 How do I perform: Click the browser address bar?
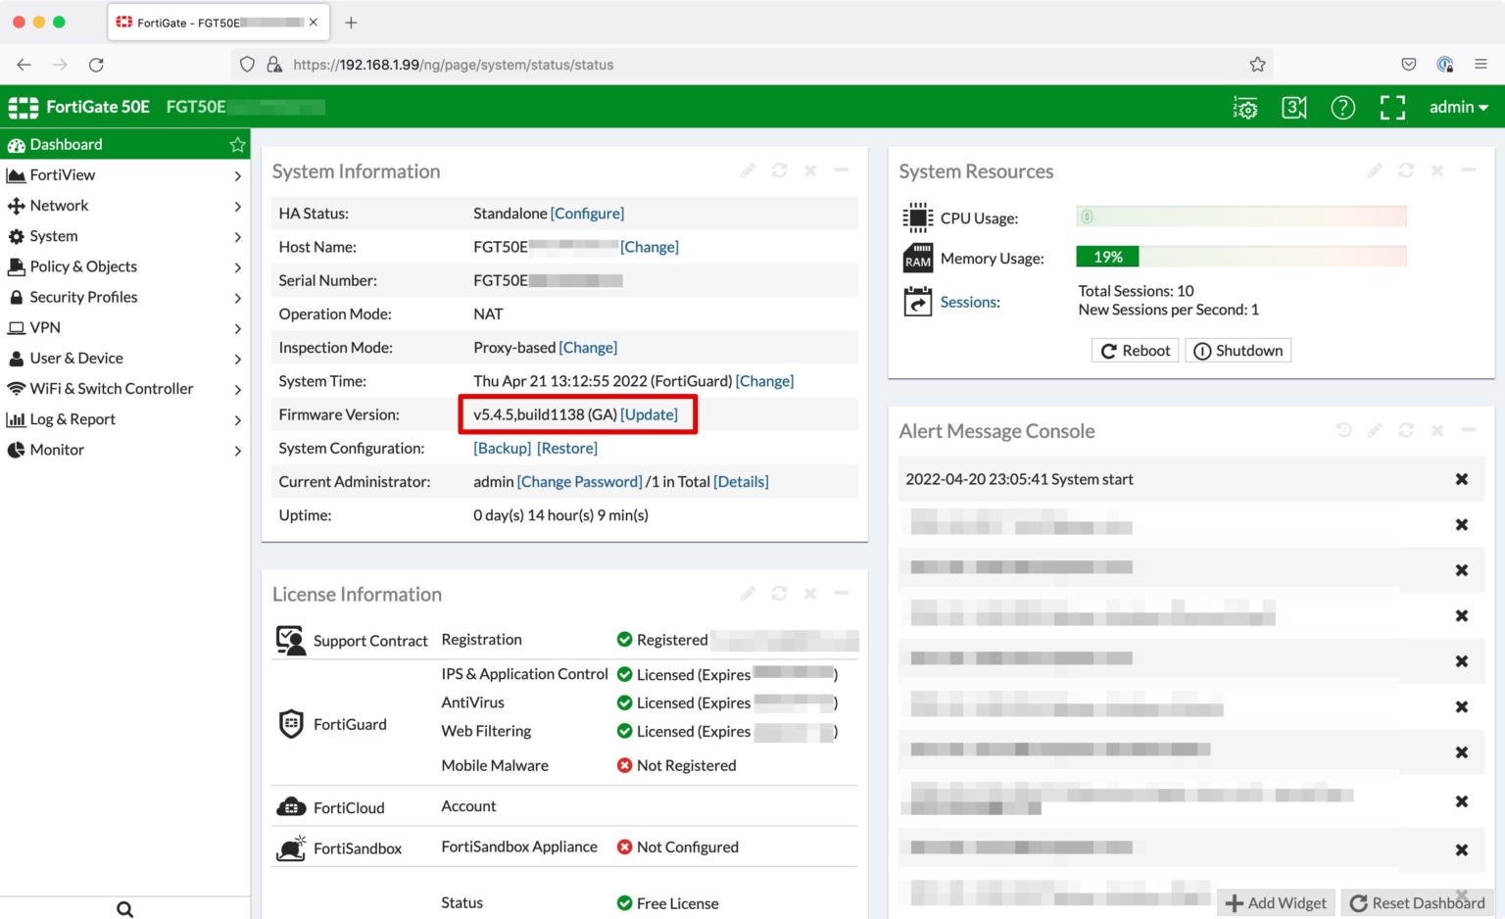click(x=745, y=65)
